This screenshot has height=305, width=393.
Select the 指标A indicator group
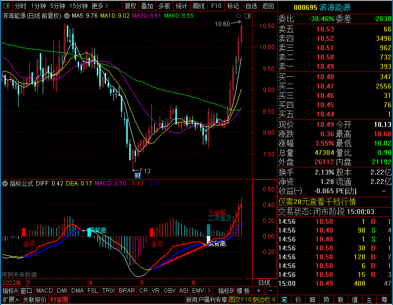click(10, 291)
